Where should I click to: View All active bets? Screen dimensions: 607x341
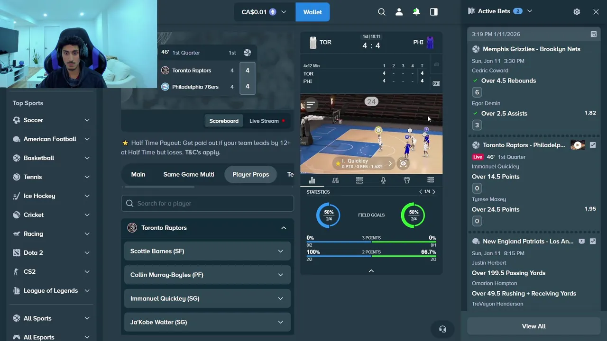(534, 326)
